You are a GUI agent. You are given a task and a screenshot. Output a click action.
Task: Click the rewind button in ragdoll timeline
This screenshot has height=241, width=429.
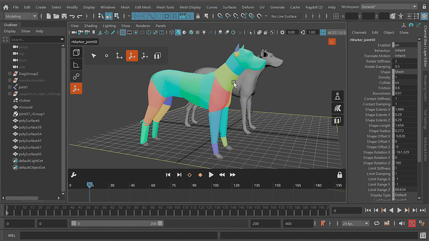point(222,175)
